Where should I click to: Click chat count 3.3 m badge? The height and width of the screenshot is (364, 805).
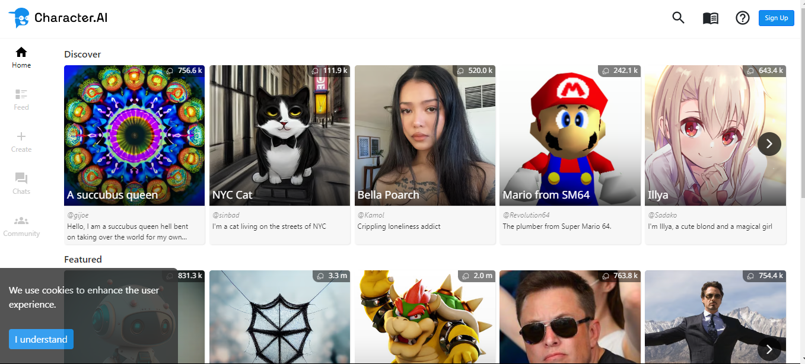point(332,276)
